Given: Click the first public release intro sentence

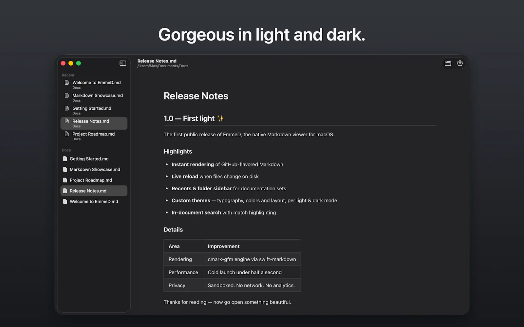Looking at the screenshot, I should [x=249, y=135].
